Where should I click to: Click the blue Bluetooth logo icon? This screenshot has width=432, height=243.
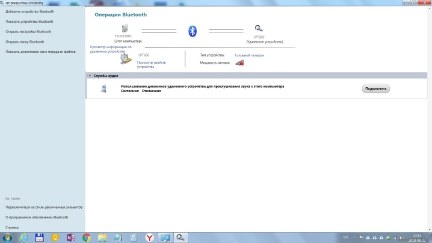click(x=193, y=31)
